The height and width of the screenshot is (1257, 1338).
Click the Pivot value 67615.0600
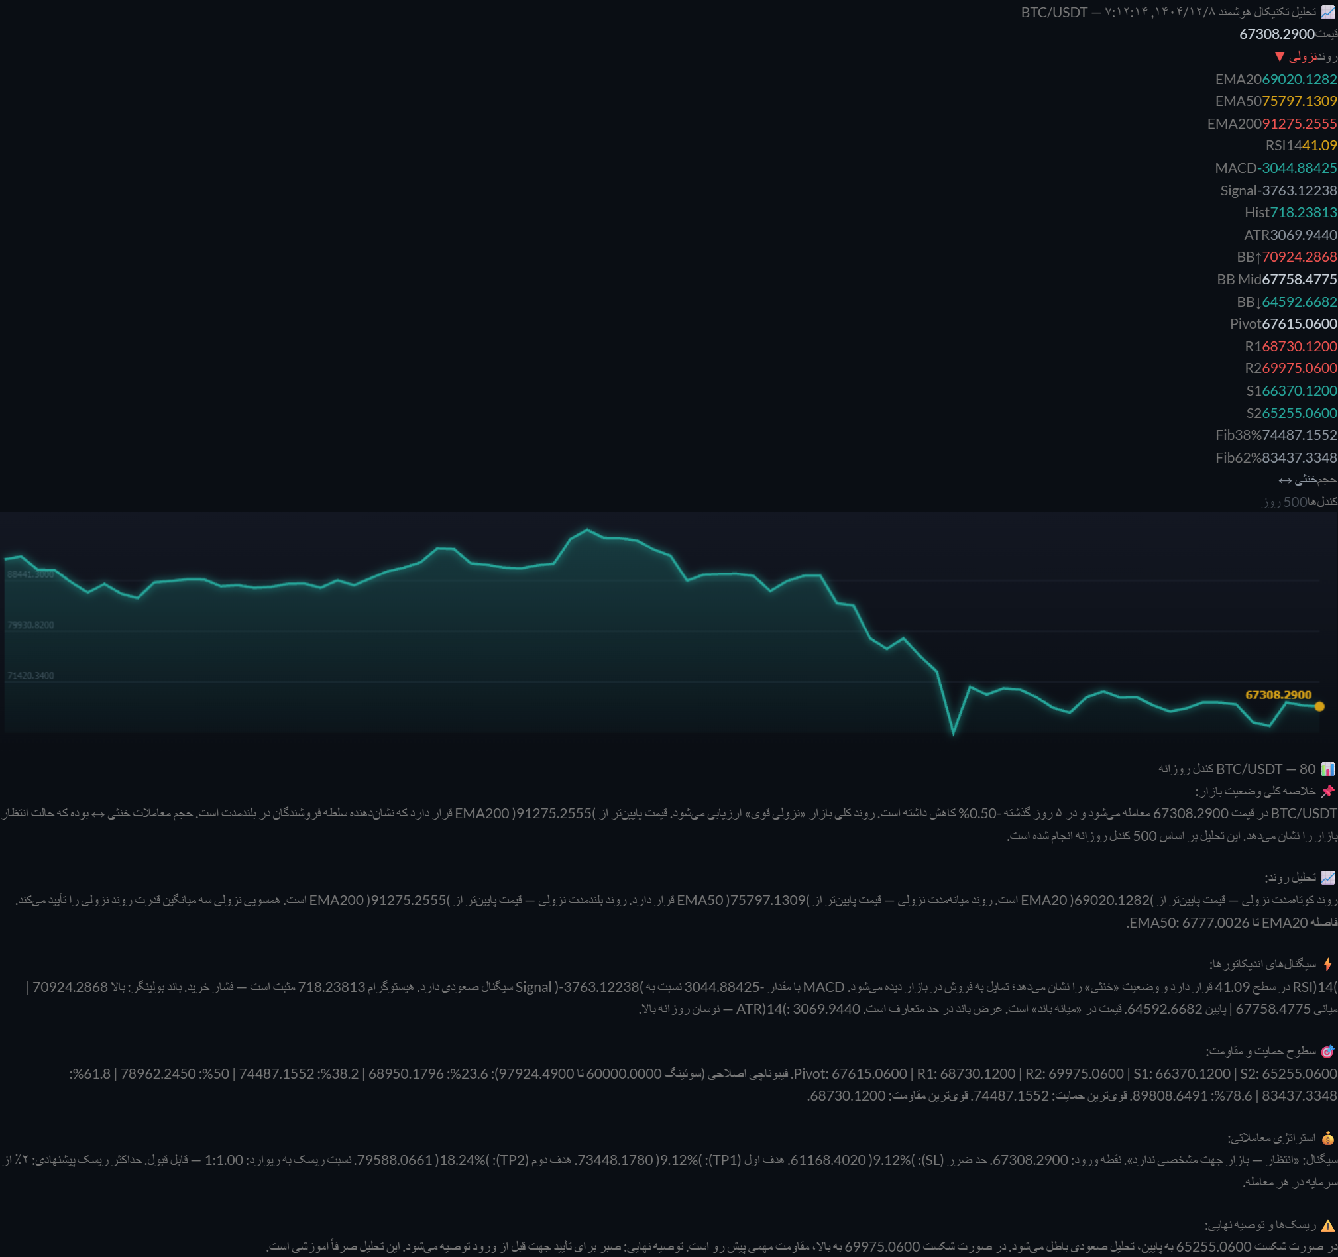(x=1299, y=323)
